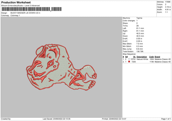Click the Colors value 2

tap(166, 5)
